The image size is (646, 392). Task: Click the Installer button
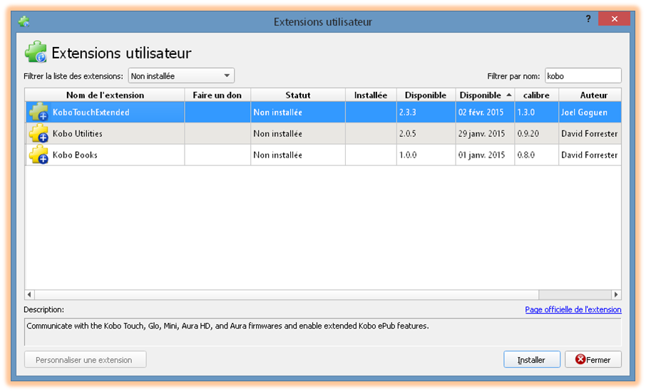tap(531, 359)
